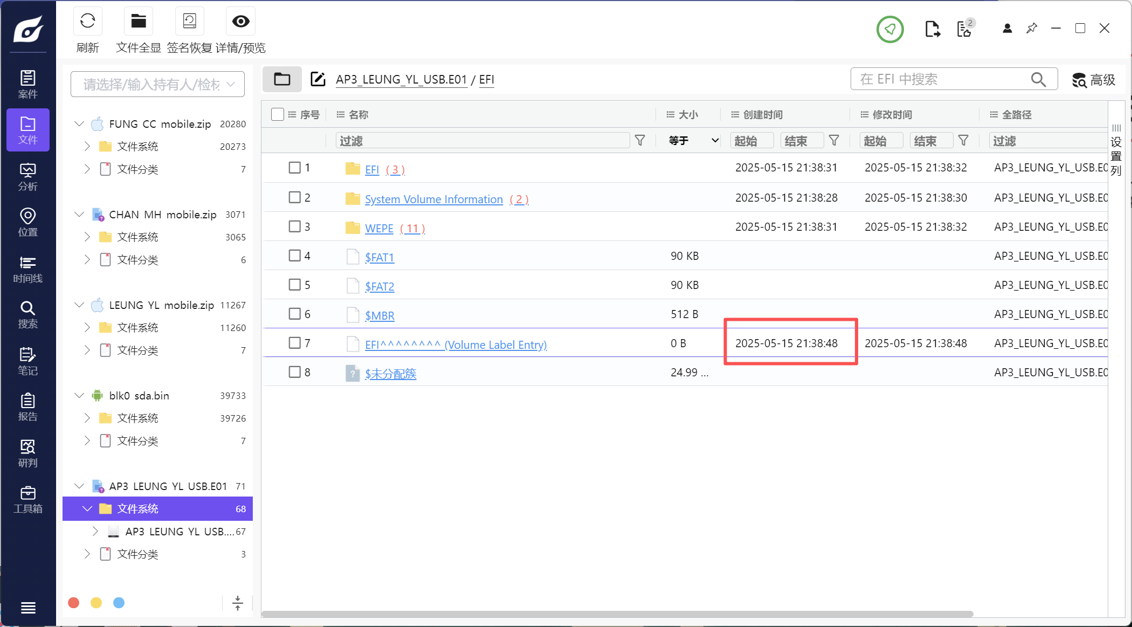The height and width of the screenshot is (627, 1132).
Task: Open the 等于 size comparison dropdown
Action: (693, 141)
